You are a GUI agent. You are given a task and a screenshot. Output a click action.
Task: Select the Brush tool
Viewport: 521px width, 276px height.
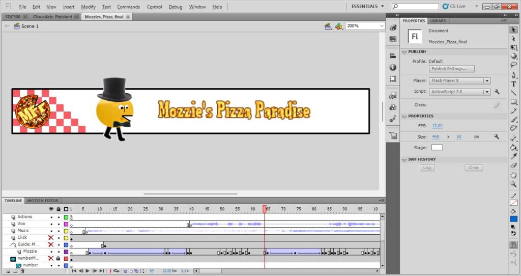click(x=513, y=119)
